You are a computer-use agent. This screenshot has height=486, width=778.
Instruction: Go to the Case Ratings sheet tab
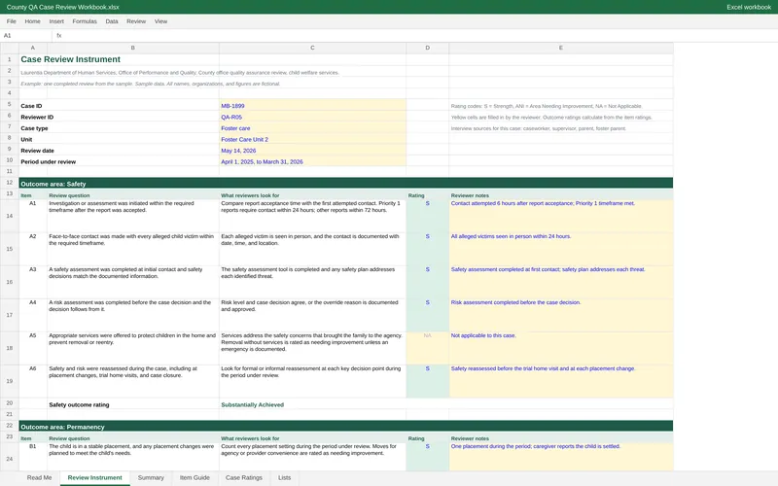[244, 477]
